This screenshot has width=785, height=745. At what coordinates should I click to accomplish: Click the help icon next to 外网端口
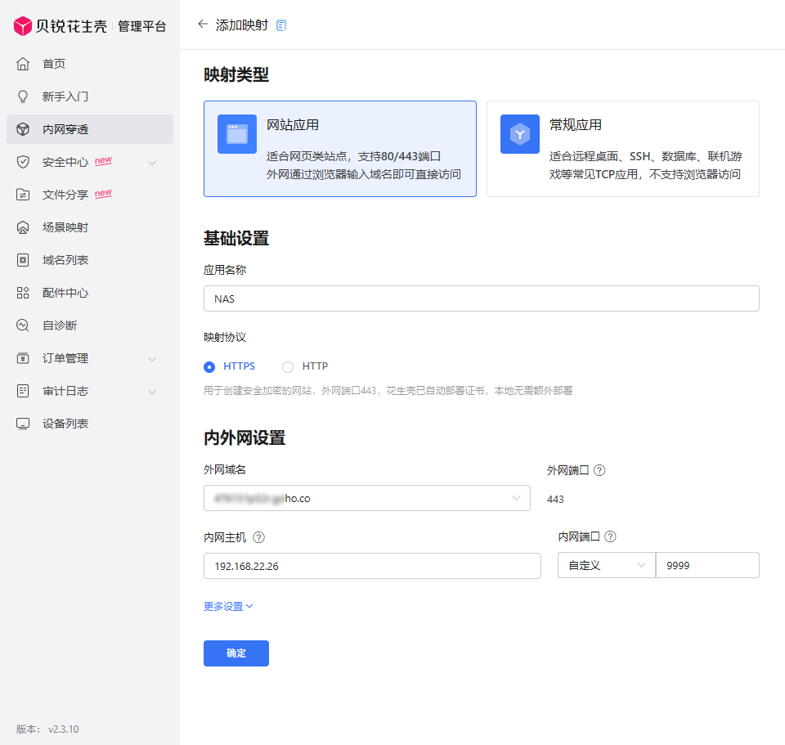tap(599, 470)
